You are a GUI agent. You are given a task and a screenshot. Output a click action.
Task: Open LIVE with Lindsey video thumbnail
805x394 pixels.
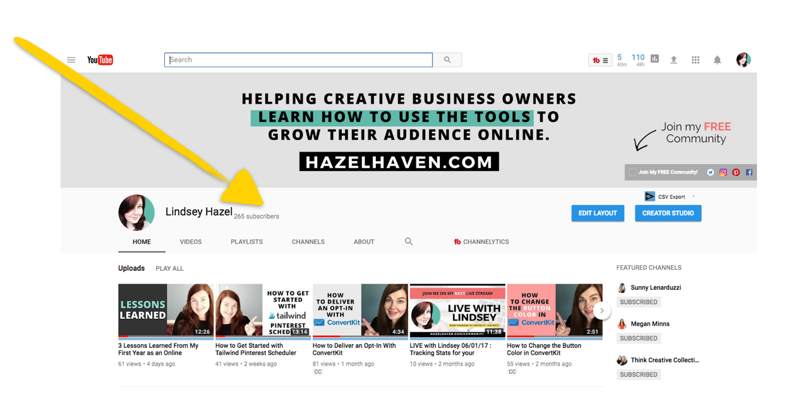pos(457,311)
